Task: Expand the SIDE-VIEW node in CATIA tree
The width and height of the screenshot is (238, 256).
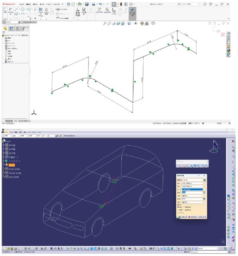Action: click(4, 177)
